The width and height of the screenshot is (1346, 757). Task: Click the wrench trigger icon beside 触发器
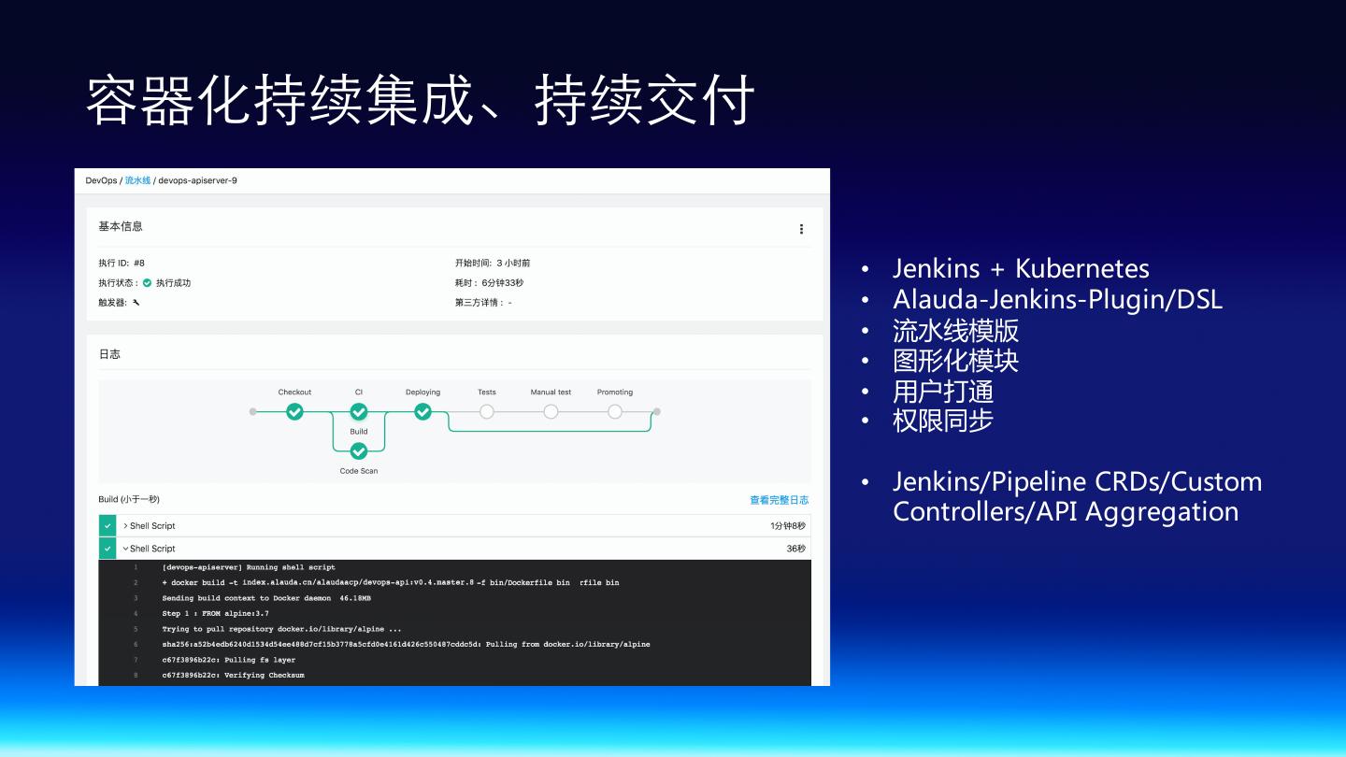click(136, 302)
